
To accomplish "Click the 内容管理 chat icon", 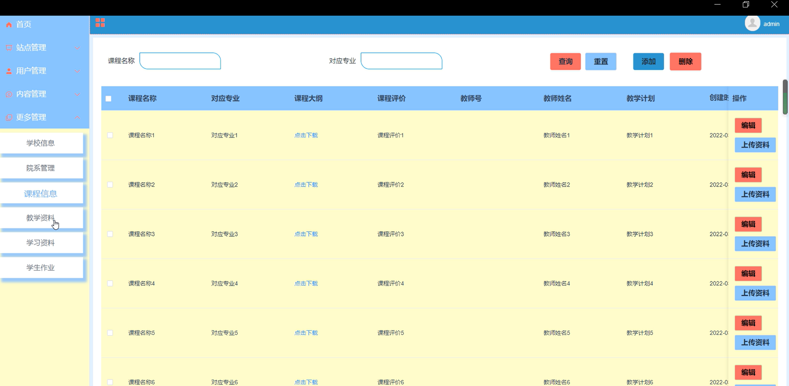I will 9,94.
